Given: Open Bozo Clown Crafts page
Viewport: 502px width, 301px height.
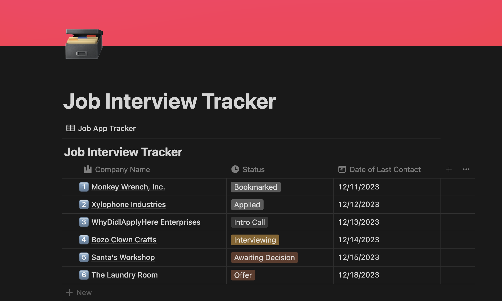Looking at the screenshot, I should 124,240.
